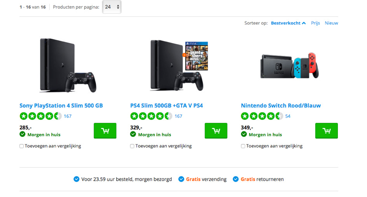Add Nintendo Switch Rood/Blauw to cart
Screen dimensions: 367x197
(326, 131)
